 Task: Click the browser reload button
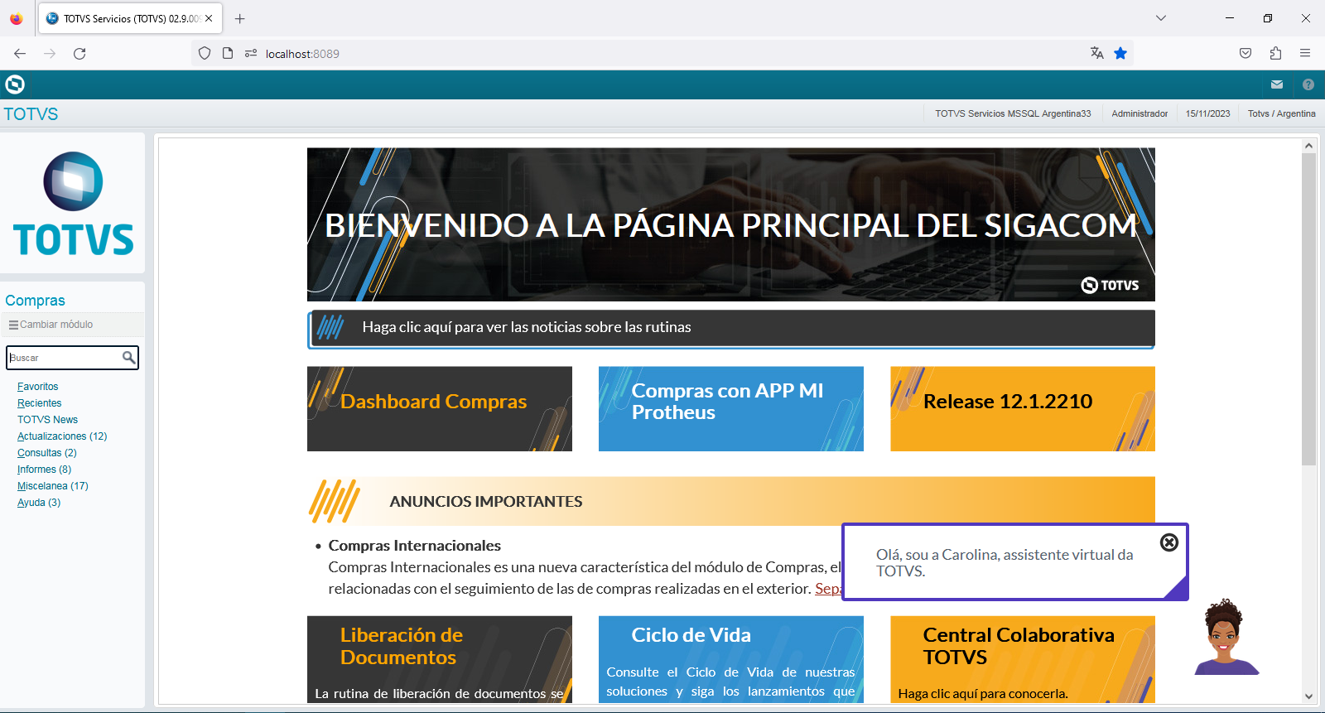tap(79, 53)
